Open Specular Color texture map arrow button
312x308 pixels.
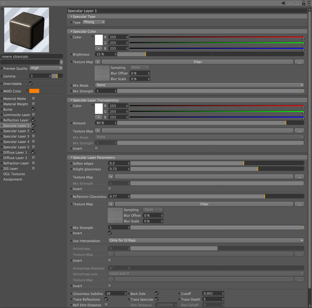point(98,62)
